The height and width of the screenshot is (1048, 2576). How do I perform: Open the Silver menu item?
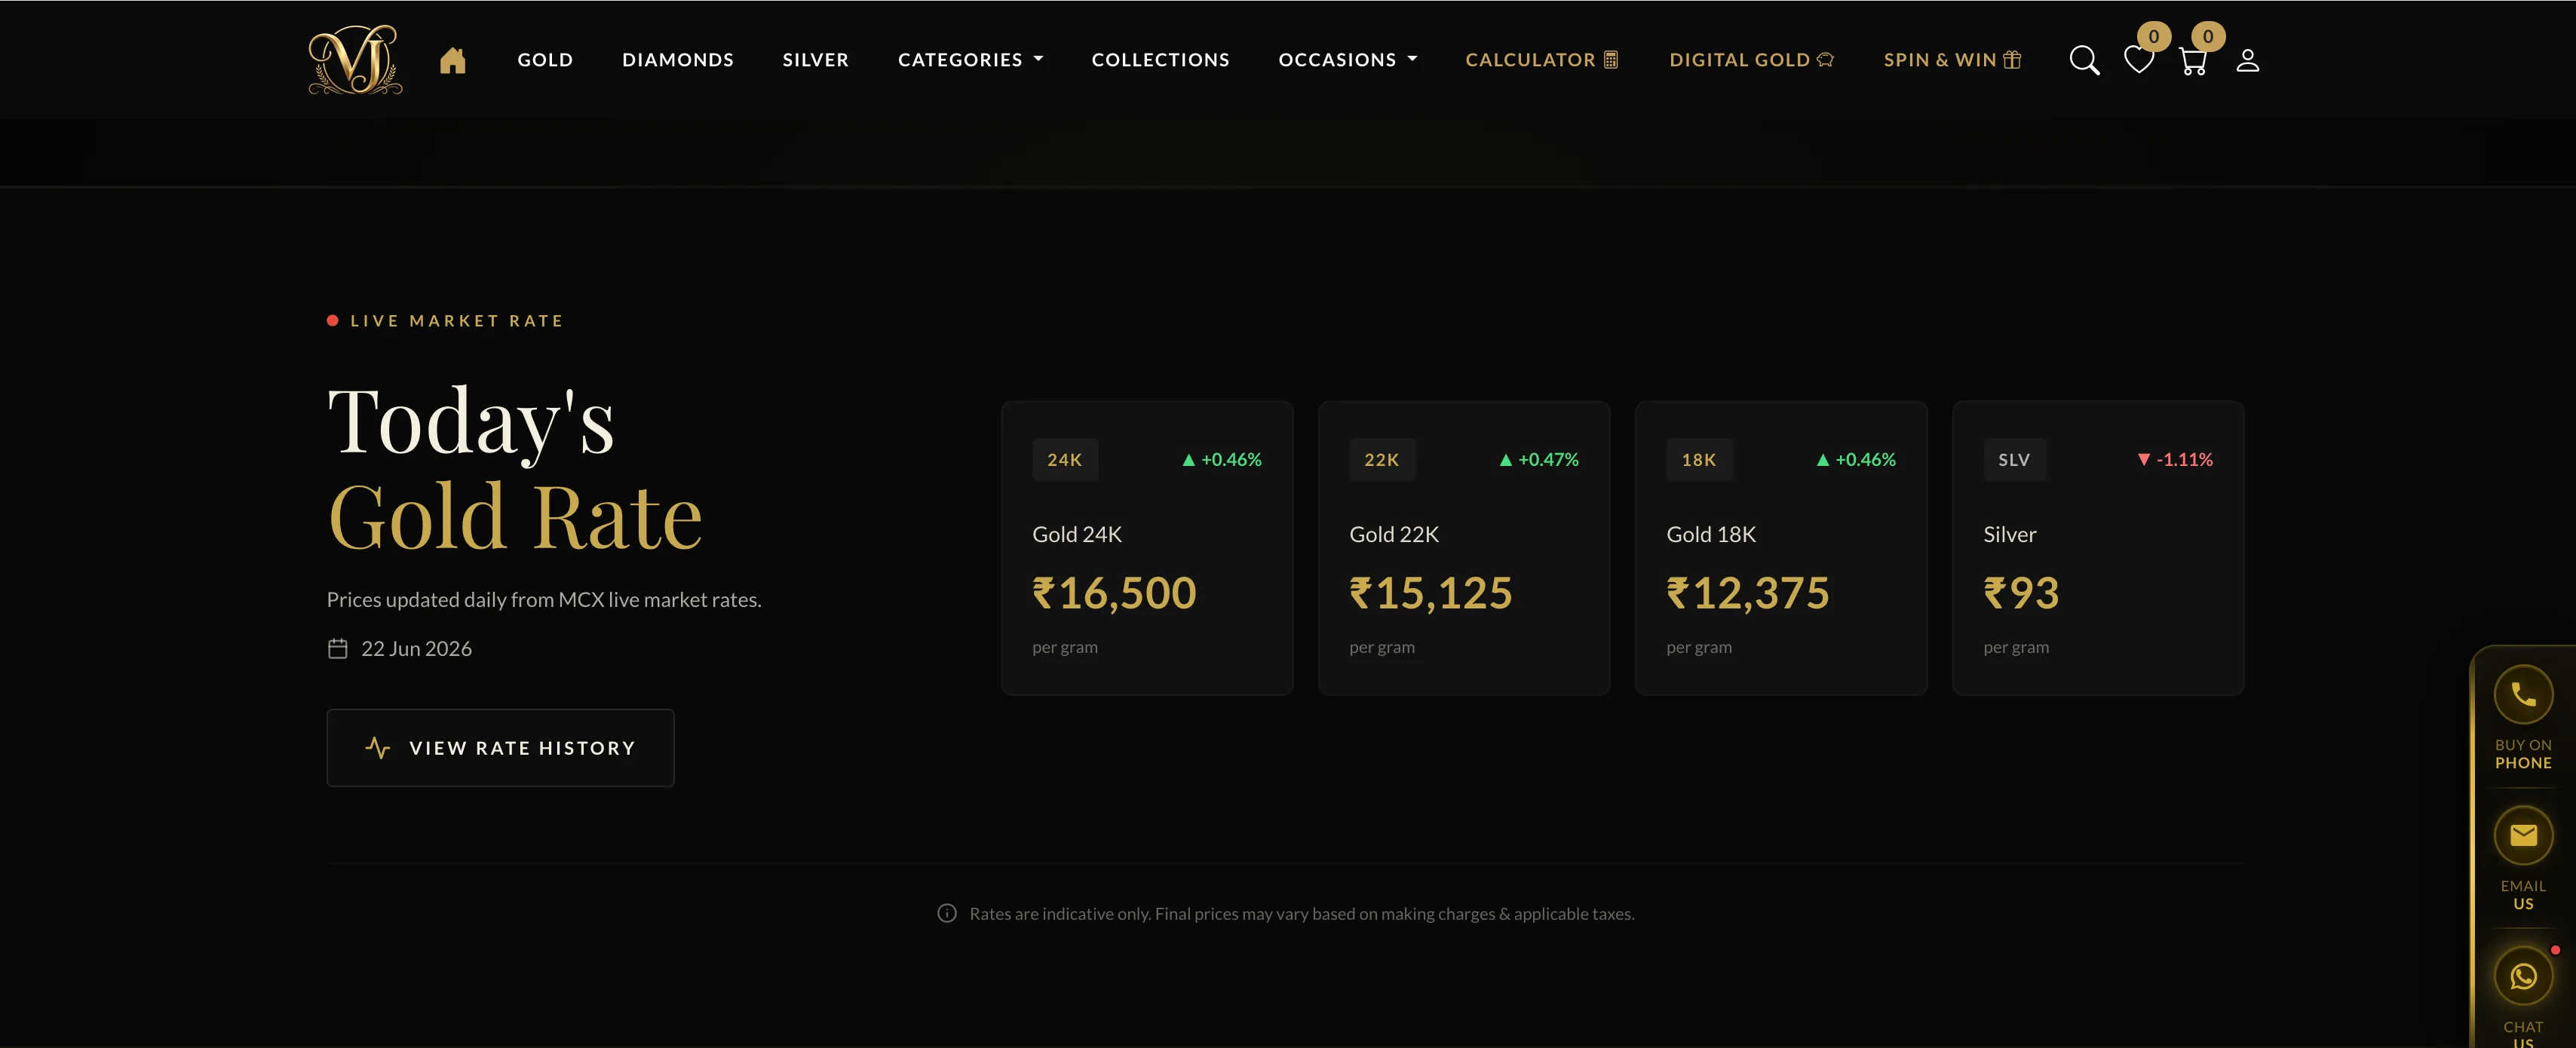(x=816, y=60)
